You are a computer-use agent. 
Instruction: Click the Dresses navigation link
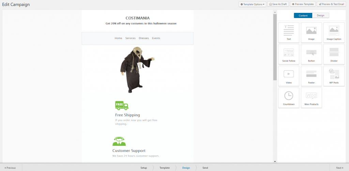click(144, 38)
